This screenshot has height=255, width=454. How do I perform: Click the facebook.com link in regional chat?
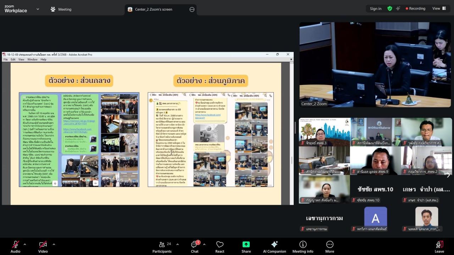point(207,116)
